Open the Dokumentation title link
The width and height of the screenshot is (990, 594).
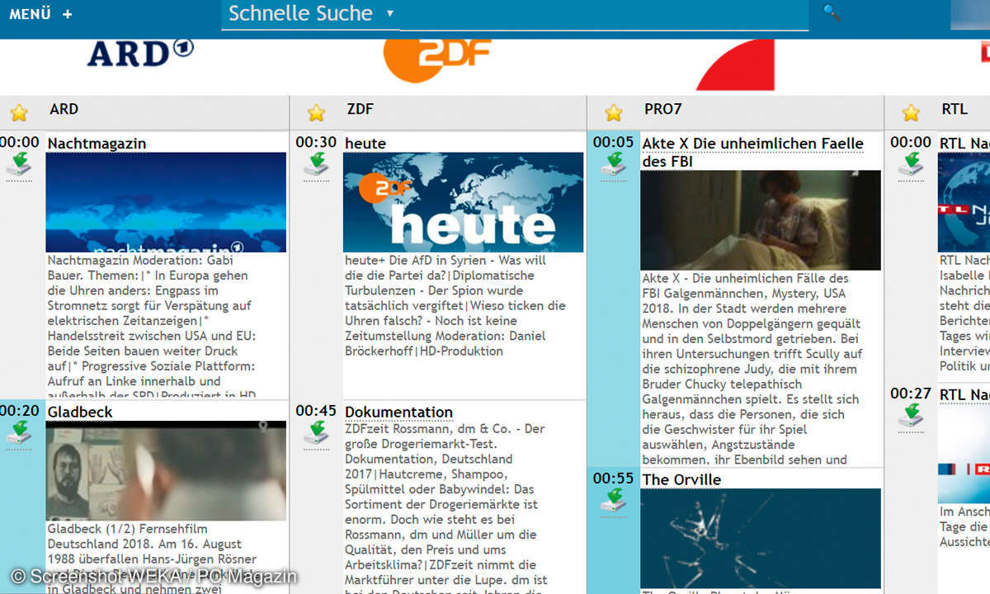pos(398,412)
